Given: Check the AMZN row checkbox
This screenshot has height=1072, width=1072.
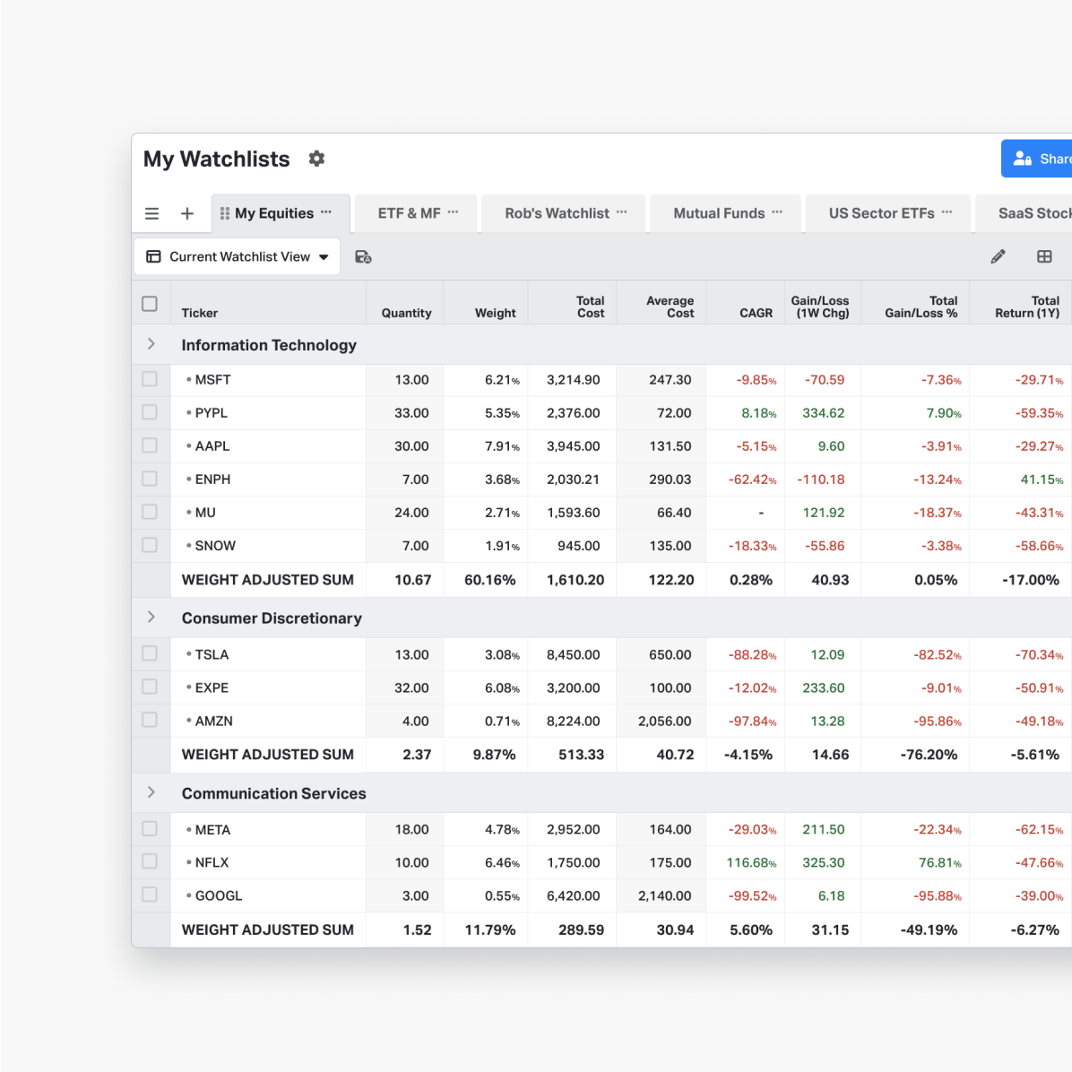Looking at the screenshot, I should pyautogui.click(x=150, y=720).
